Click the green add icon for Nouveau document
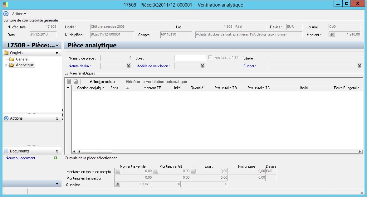Viewport: 367px width, 197px height. (55, 158)
